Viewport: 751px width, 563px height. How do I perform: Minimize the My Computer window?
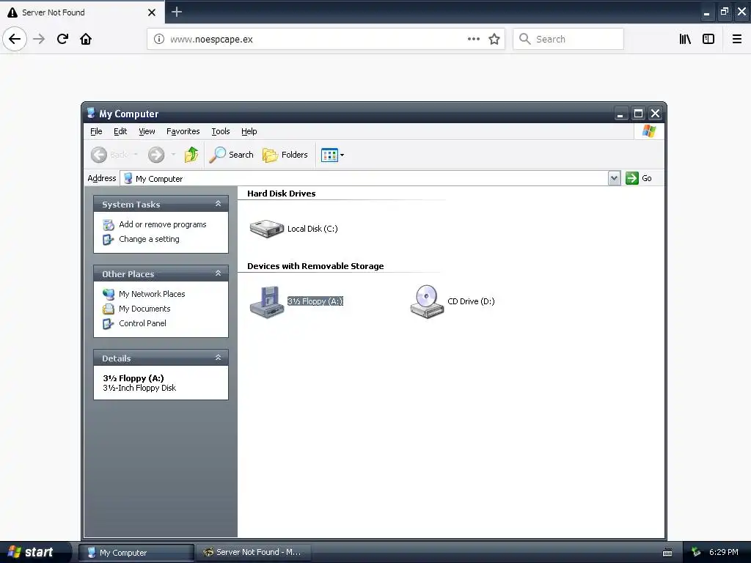[620, 114]
